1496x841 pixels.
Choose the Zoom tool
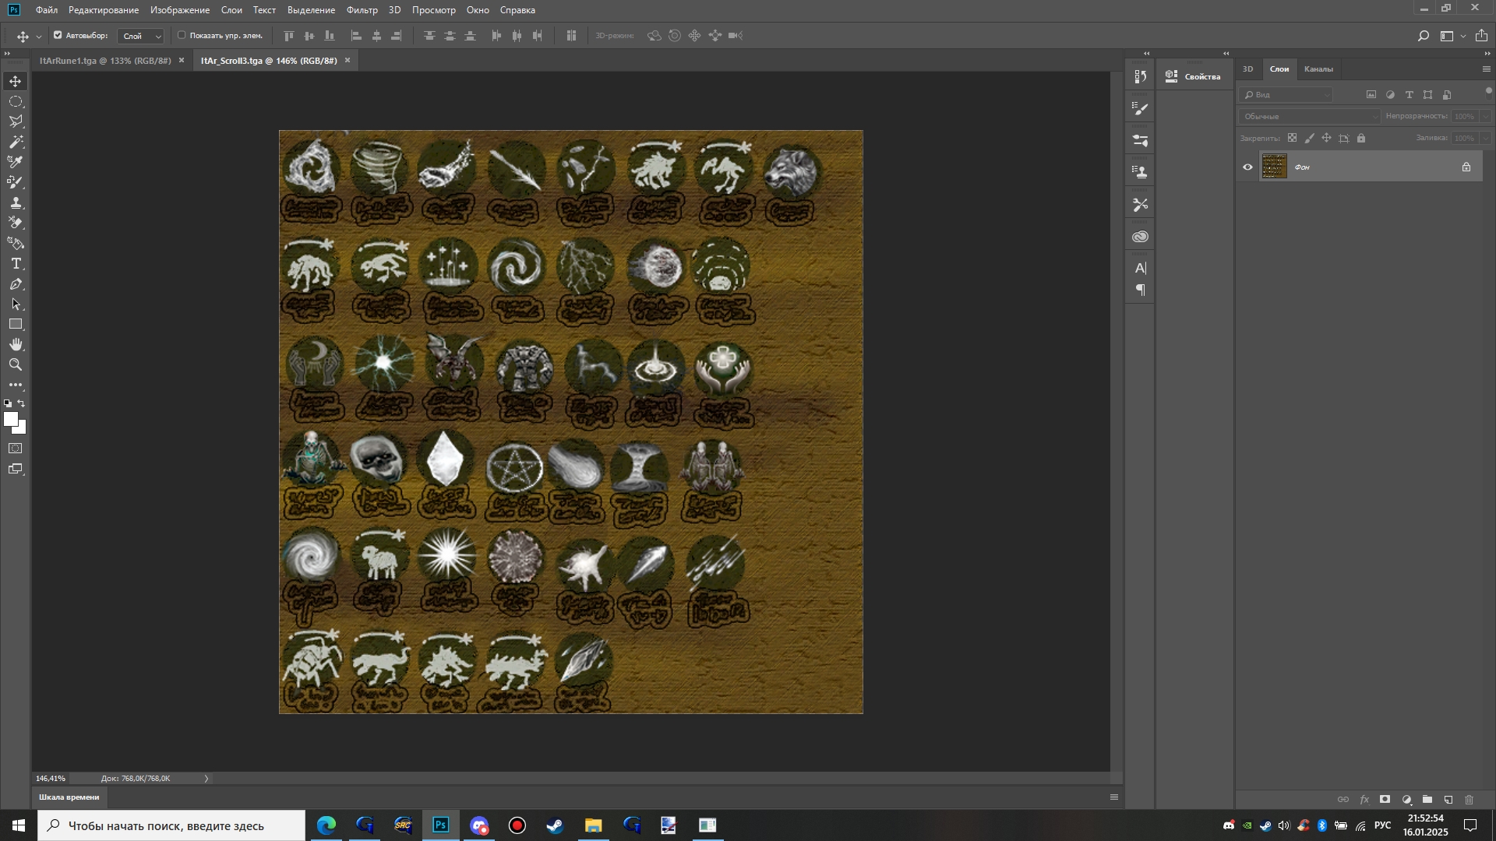pyautogui.click(x=16, y=365)
